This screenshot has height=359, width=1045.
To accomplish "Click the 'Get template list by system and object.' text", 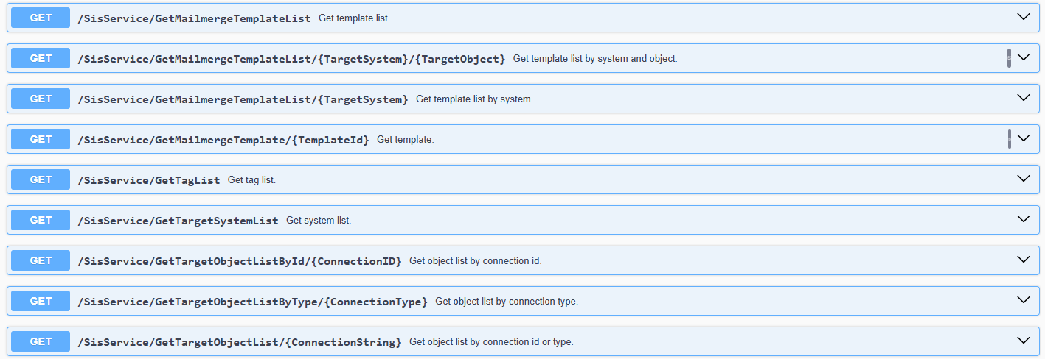I will [594, 59].
